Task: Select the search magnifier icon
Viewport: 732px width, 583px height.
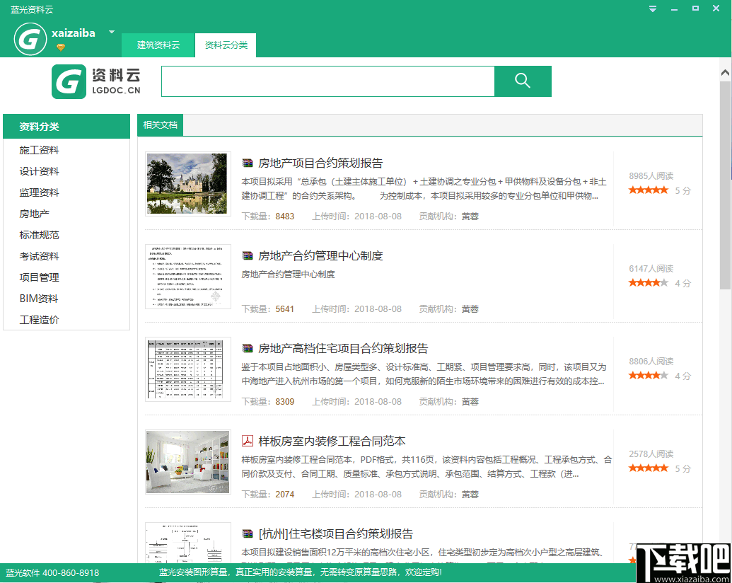Action: (523, 81)
